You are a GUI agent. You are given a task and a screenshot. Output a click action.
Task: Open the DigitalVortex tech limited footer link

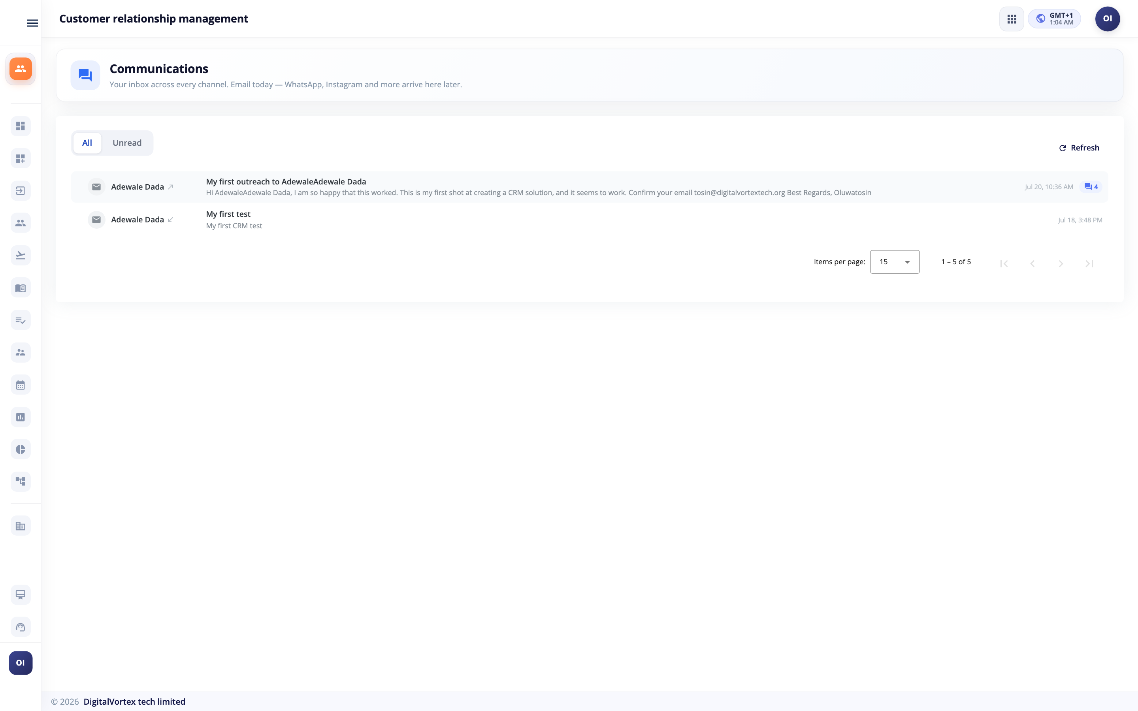tap(134, 702)
